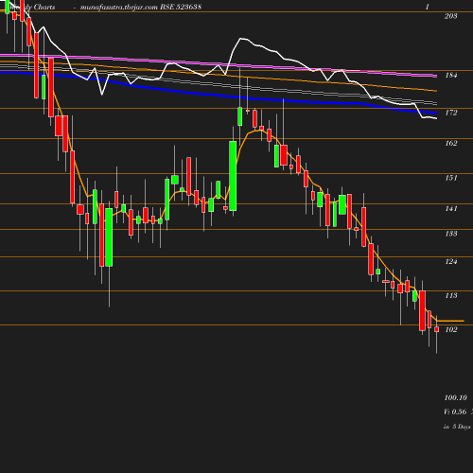Screen dimensions: 473x473
Task: Click the tallest green candle rising toward 162
Action: 233,176
